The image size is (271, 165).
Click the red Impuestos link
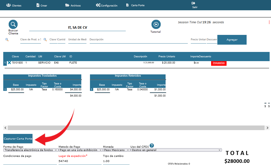pyautogui.click(x=218, y=63)
